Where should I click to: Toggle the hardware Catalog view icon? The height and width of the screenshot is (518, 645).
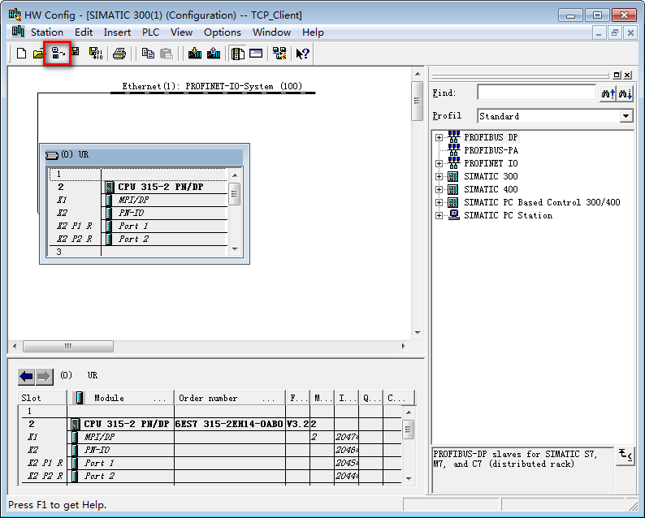(x=237, y=54)
